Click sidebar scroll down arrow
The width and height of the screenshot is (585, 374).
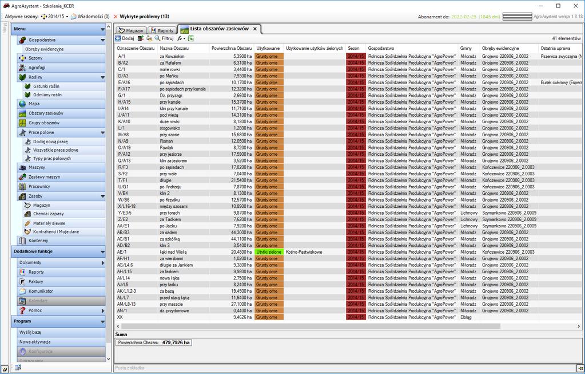pyautogui.click(x=109, y=359)
